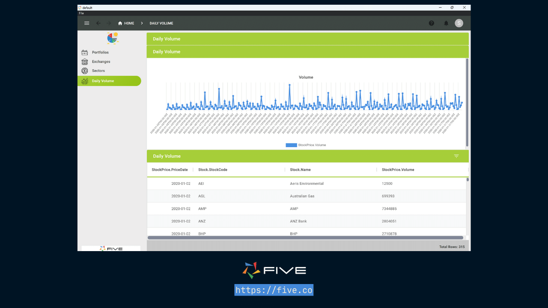Click the chart panel vertical scrollbar
The height and width of the screenshot is (308, 548).
coord(467,103)
